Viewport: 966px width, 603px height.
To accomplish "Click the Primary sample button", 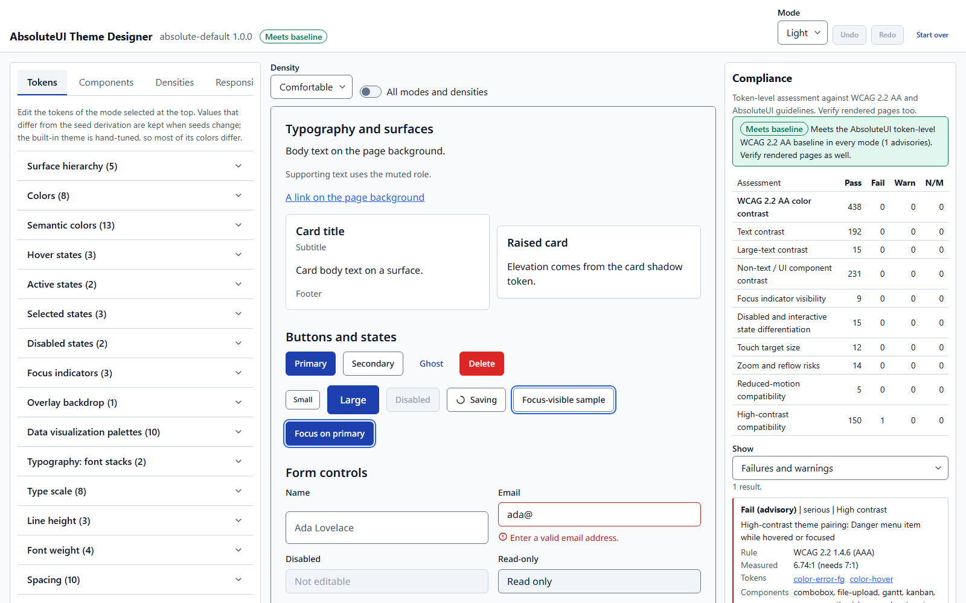I will pos(310,364).
